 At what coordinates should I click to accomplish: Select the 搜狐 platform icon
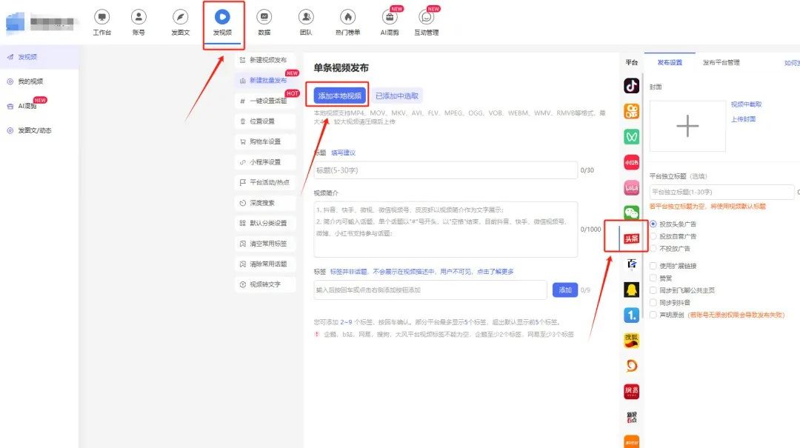pyautogui.click(x=632, y=341)
